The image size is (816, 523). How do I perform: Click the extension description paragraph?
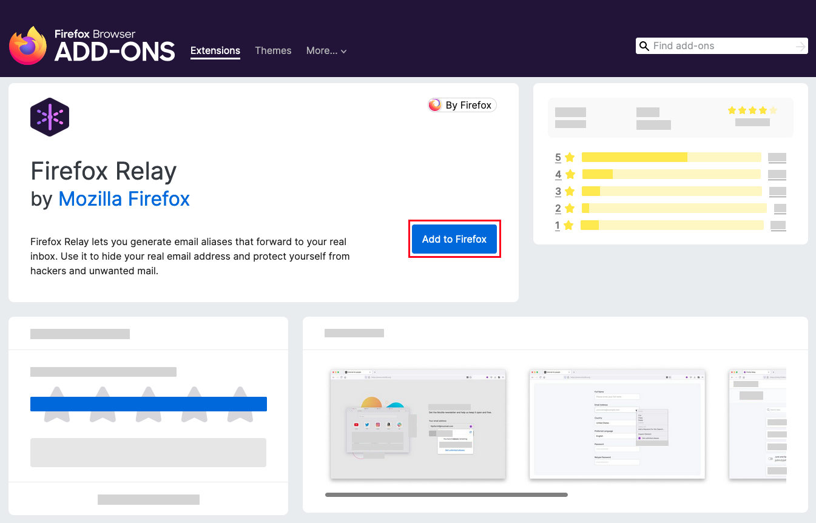[190, 257]
